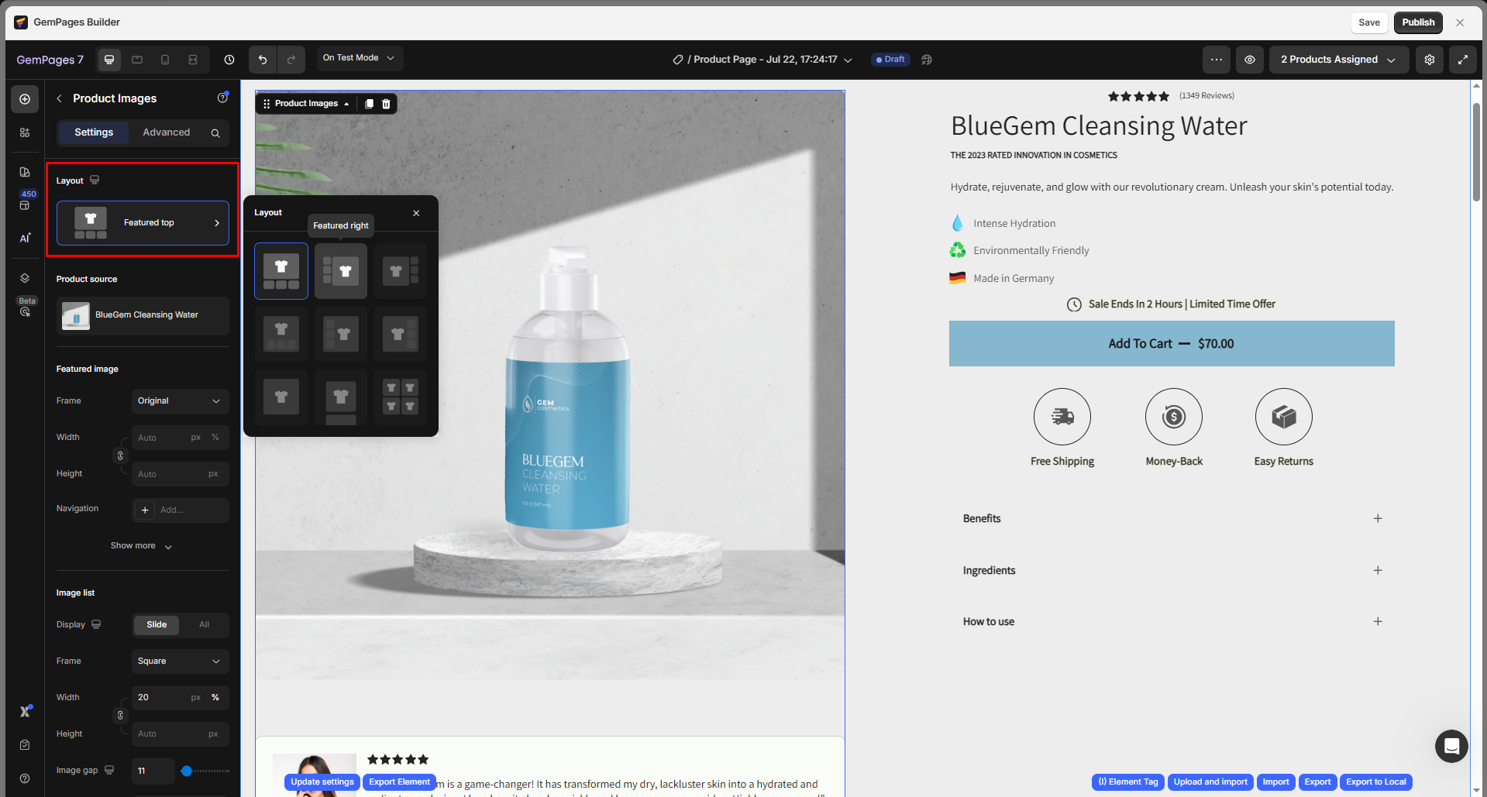Screen dimensions: 1487x797
Task: Open the layers sidebar icon
Action: (25, 278)
